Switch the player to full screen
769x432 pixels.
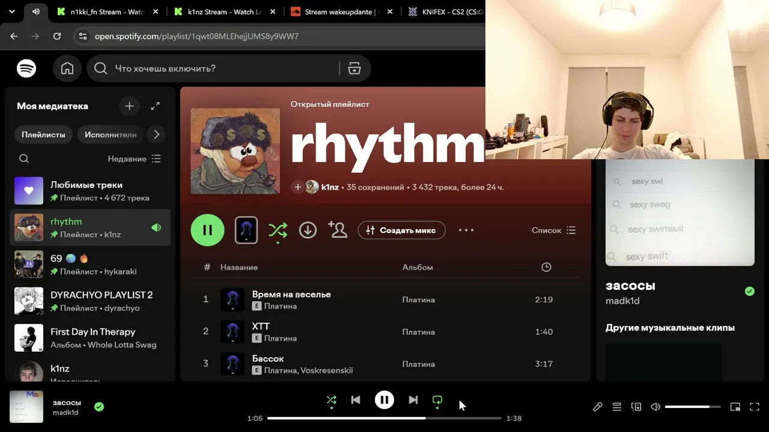(x=755, y=407)
